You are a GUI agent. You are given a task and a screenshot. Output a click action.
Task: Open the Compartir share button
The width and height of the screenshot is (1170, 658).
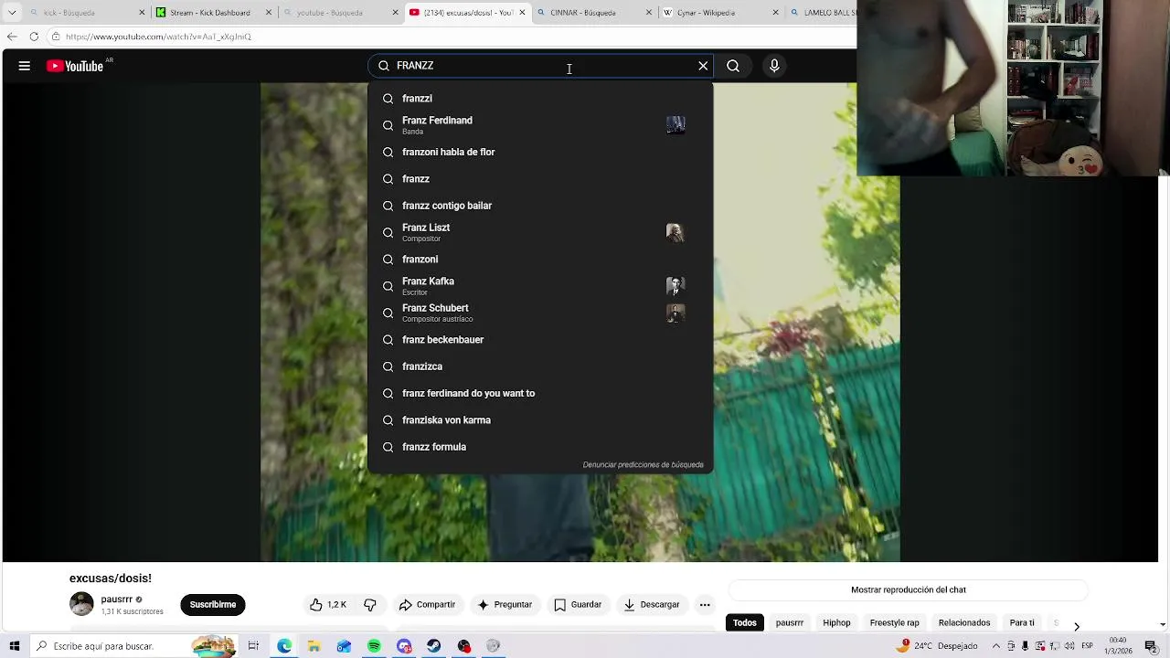427,605
